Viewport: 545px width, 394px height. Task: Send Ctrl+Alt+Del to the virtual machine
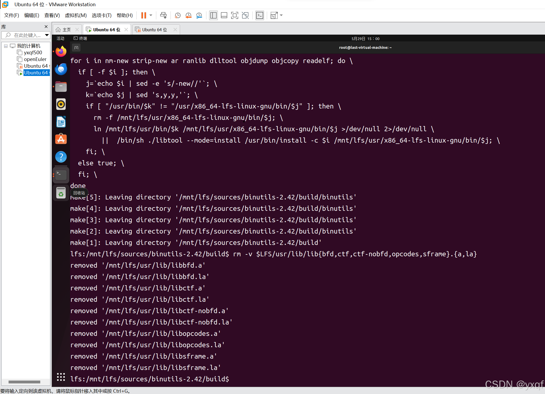[x=163, y=16]
